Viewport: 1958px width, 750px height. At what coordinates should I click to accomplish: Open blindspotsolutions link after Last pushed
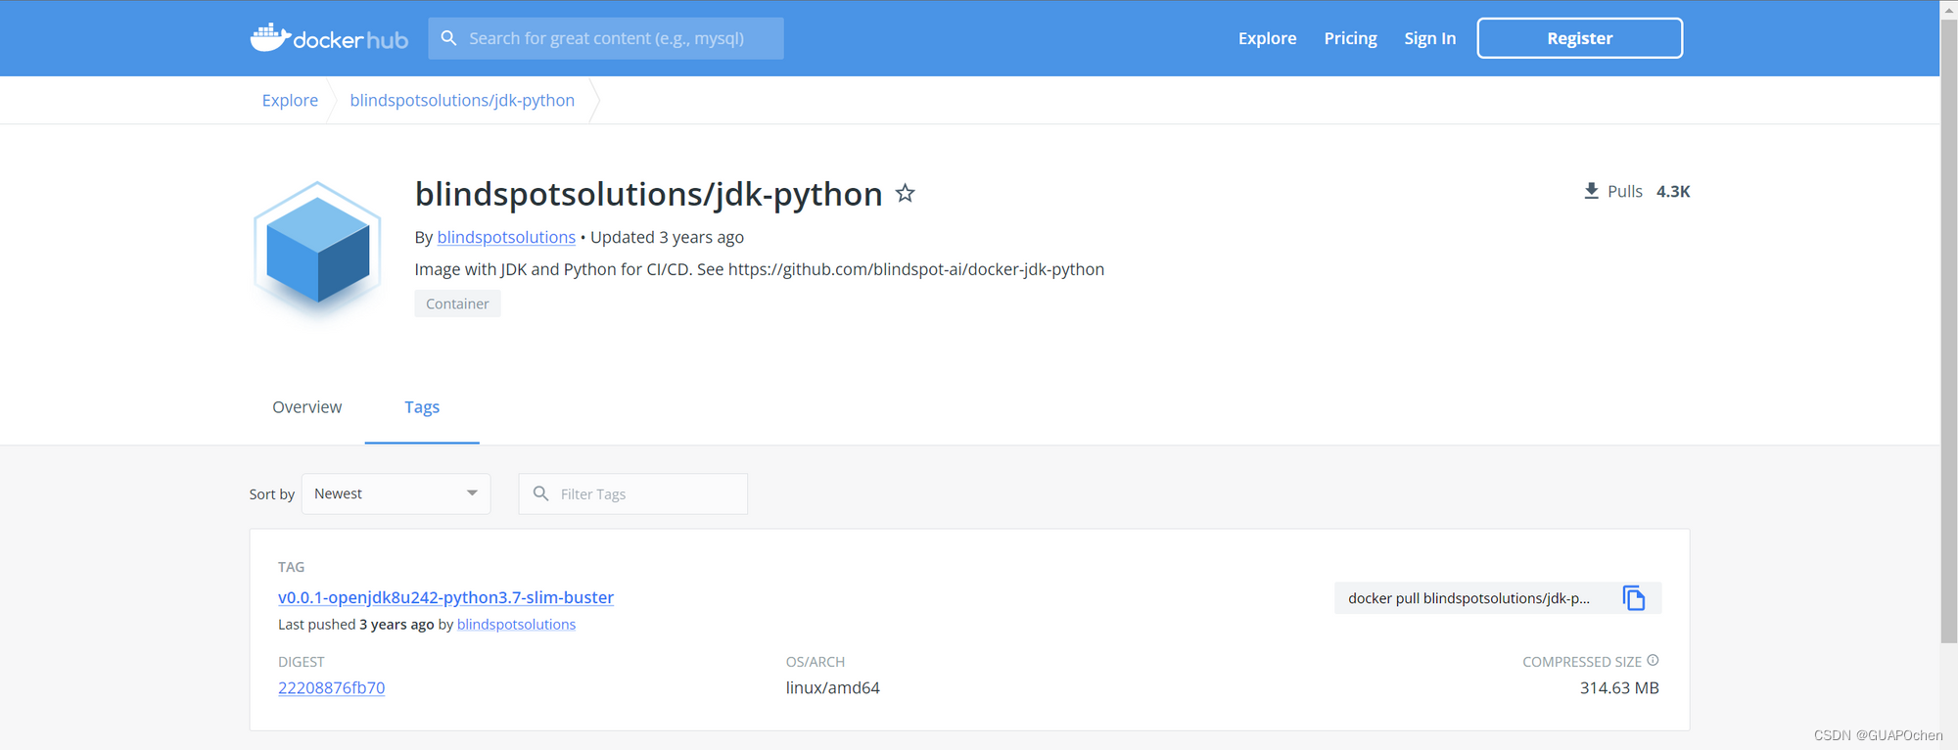(x=516, y=625)
